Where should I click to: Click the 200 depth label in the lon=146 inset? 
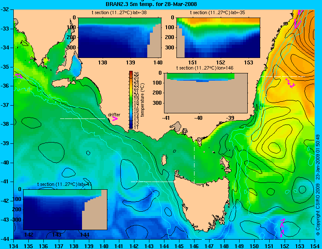pyautogui.click(x=157, y=93)
